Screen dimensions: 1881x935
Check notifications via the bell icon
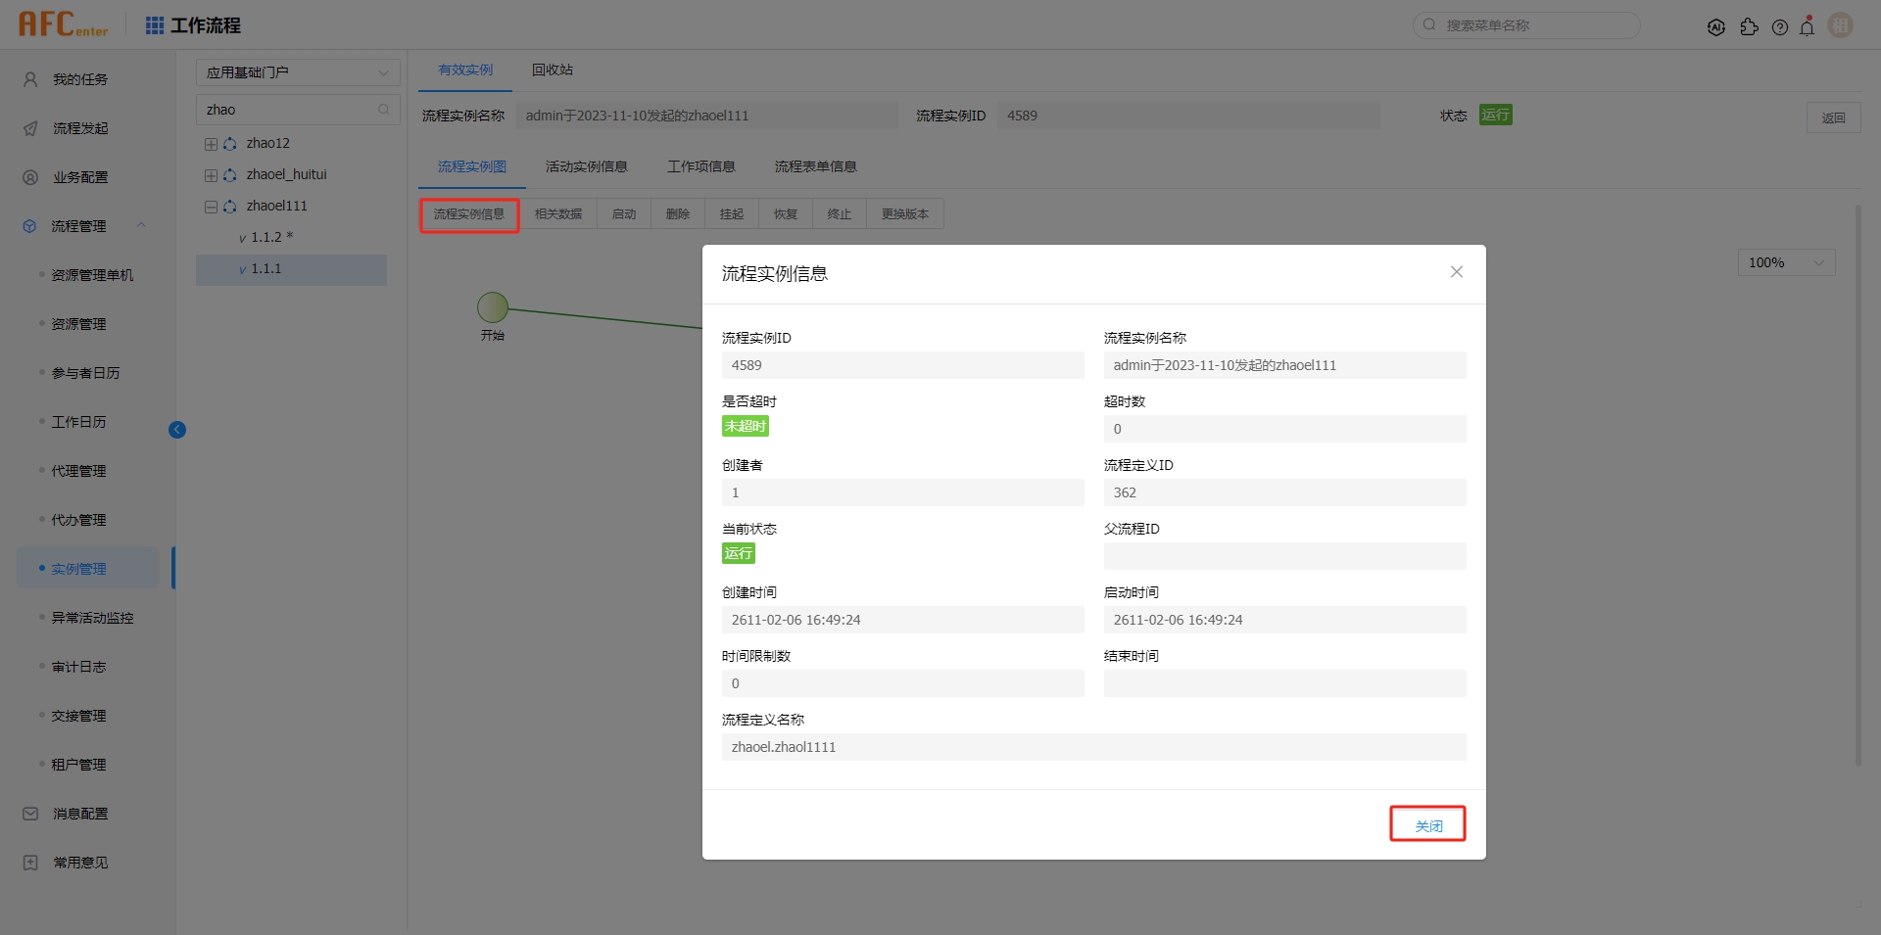[1808, 26]
